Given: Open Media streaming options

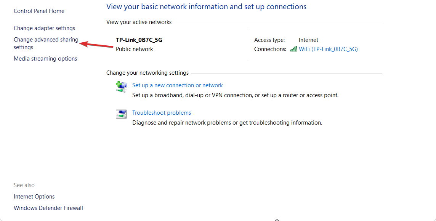Looking at the screenshot, I should pos(45,58).
